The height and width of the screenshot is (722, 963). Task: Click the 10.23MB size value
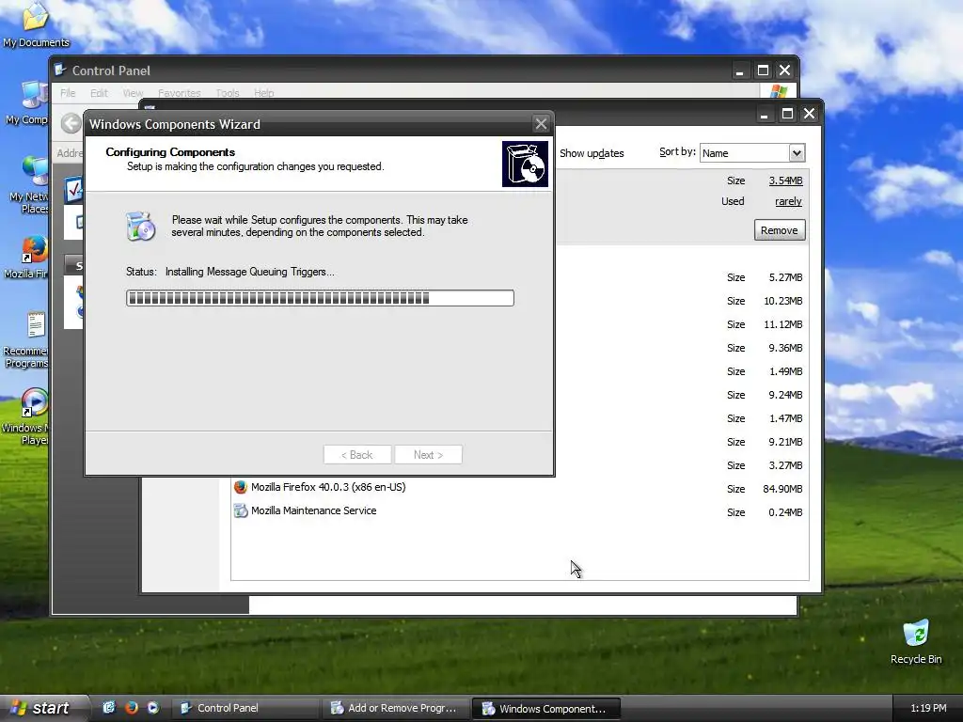[x=782, y=302]
